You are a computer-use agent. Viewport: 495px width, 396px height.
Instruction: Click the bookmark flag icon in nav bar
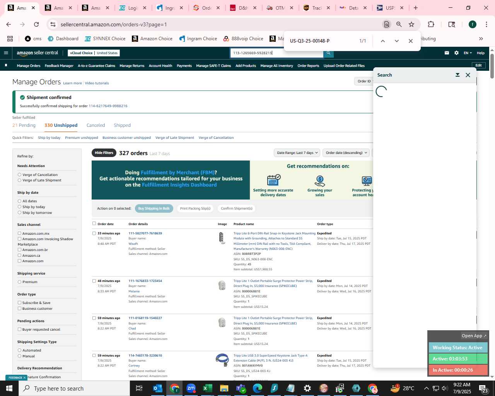[x=6, y=66]
